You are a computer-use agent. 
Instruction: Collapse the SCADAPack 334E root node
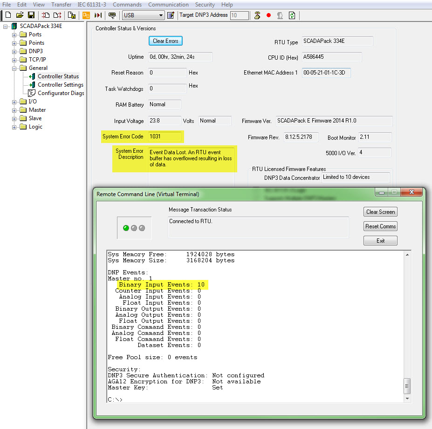pyautogui.click(x=5, y=27)
